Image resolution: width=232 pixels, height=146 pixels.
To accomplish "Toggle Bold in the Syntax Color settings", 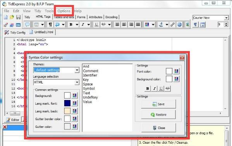I will [148, 88].
